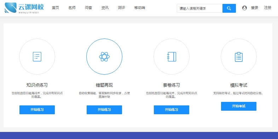
Task: Open the 首页 menu item
Action: coord(56,8)
